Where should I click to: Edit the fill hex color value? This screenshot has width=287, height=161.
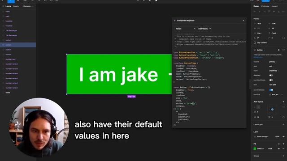coord(261,149)
